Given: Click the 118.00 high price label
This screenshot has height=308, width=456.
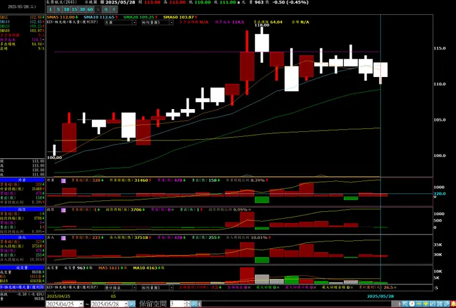Looking at the screenshot, I should coord(262,25).
